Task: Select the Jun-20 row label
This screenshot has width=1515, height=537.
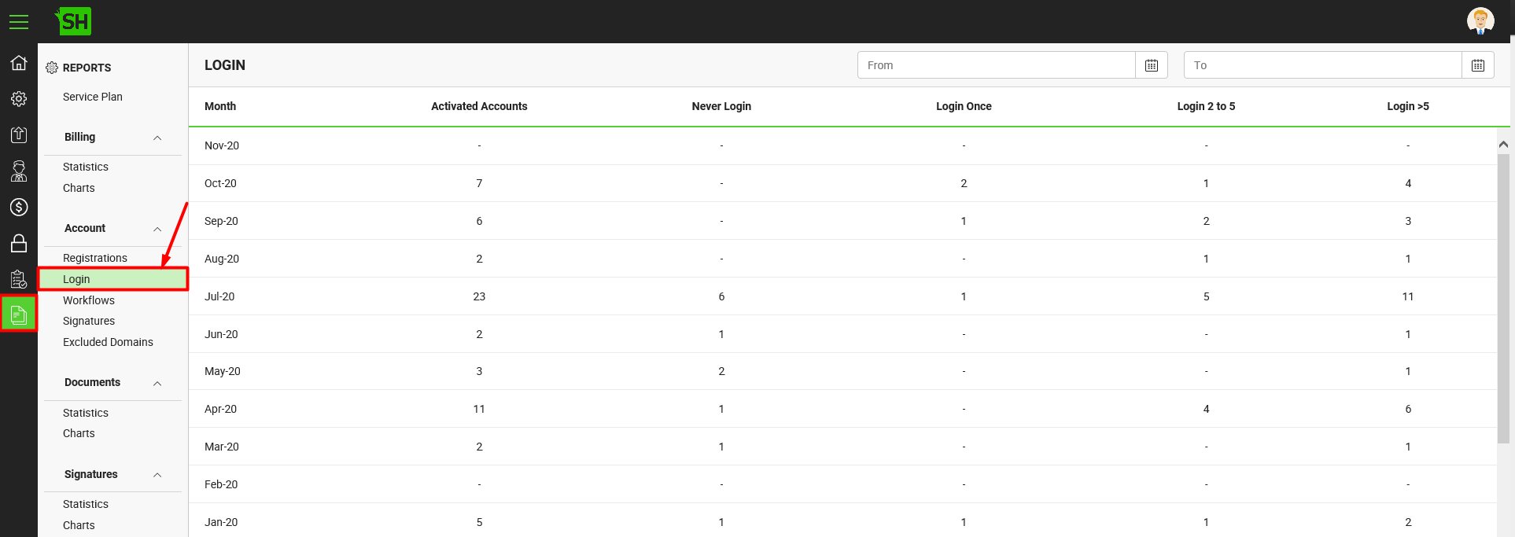Action: 221,334
